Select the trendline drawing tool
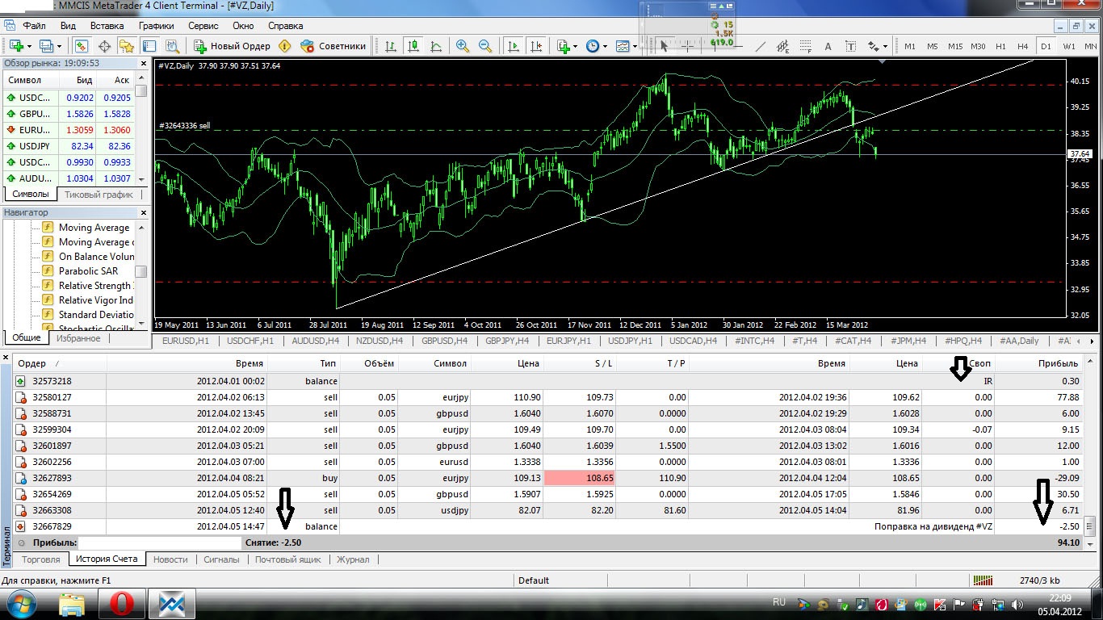 (x=760, y=46)
